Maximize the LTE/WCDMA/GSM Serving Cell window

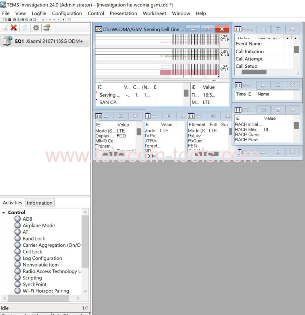click(x=207, y=29)
